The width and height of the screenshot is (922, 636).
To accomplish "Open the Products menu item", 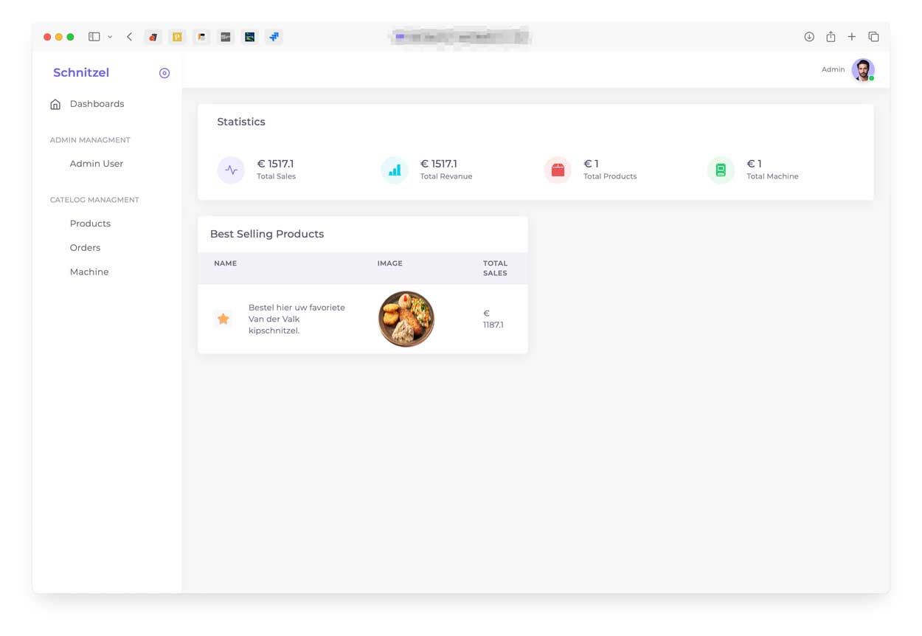I will click(x=90, y=224).
